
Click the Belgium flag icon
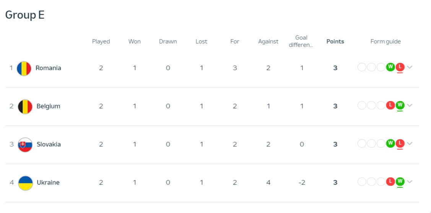coord(25,106)
